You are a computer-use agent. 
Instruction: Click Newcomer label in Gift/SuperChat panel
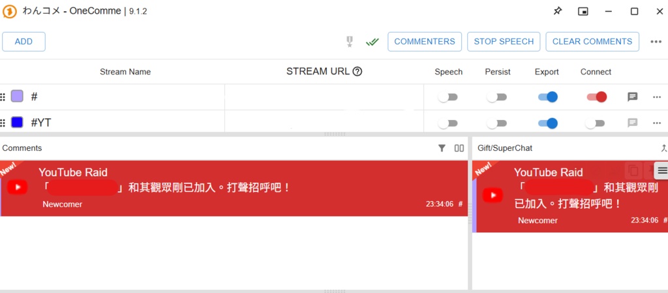coord(538,221)
